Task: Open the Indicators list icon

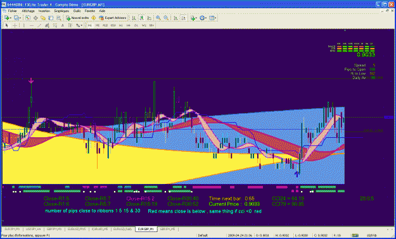Action: pyautogui.click(x=193, y=18)
